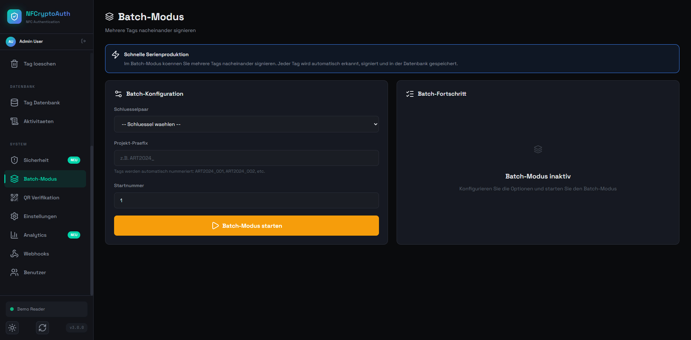Click into the Startnummer field
The height and width of the screenshot is (340, 691).
point(246,200)
